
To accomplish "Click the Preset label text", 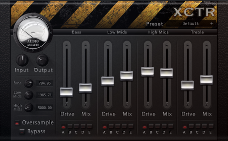I will (x=155, y=24).
